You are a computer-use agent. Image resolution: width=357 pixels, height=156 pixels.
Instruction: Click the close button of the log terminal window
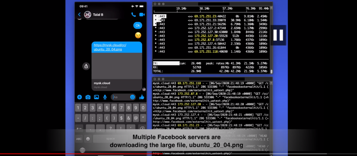click(x=155, y=79)
